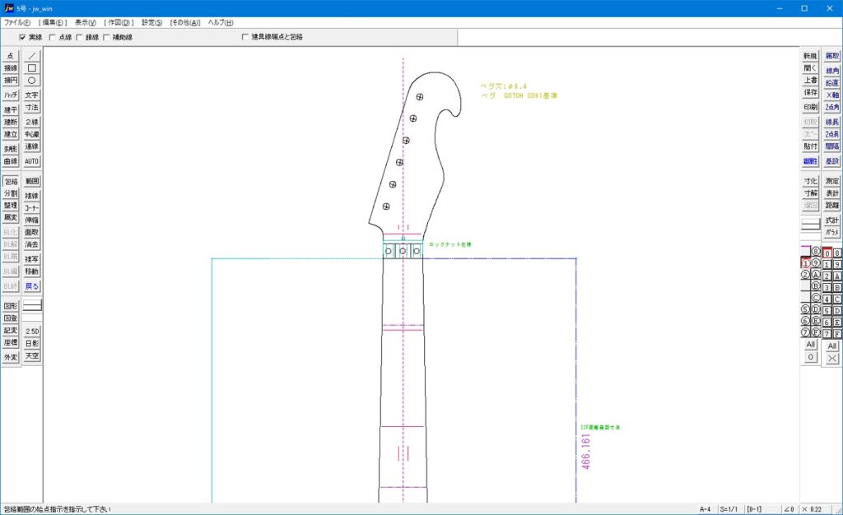Select the circle tool icon
The height and width of the screenshot is (515, 843).
tap(32, 81)
